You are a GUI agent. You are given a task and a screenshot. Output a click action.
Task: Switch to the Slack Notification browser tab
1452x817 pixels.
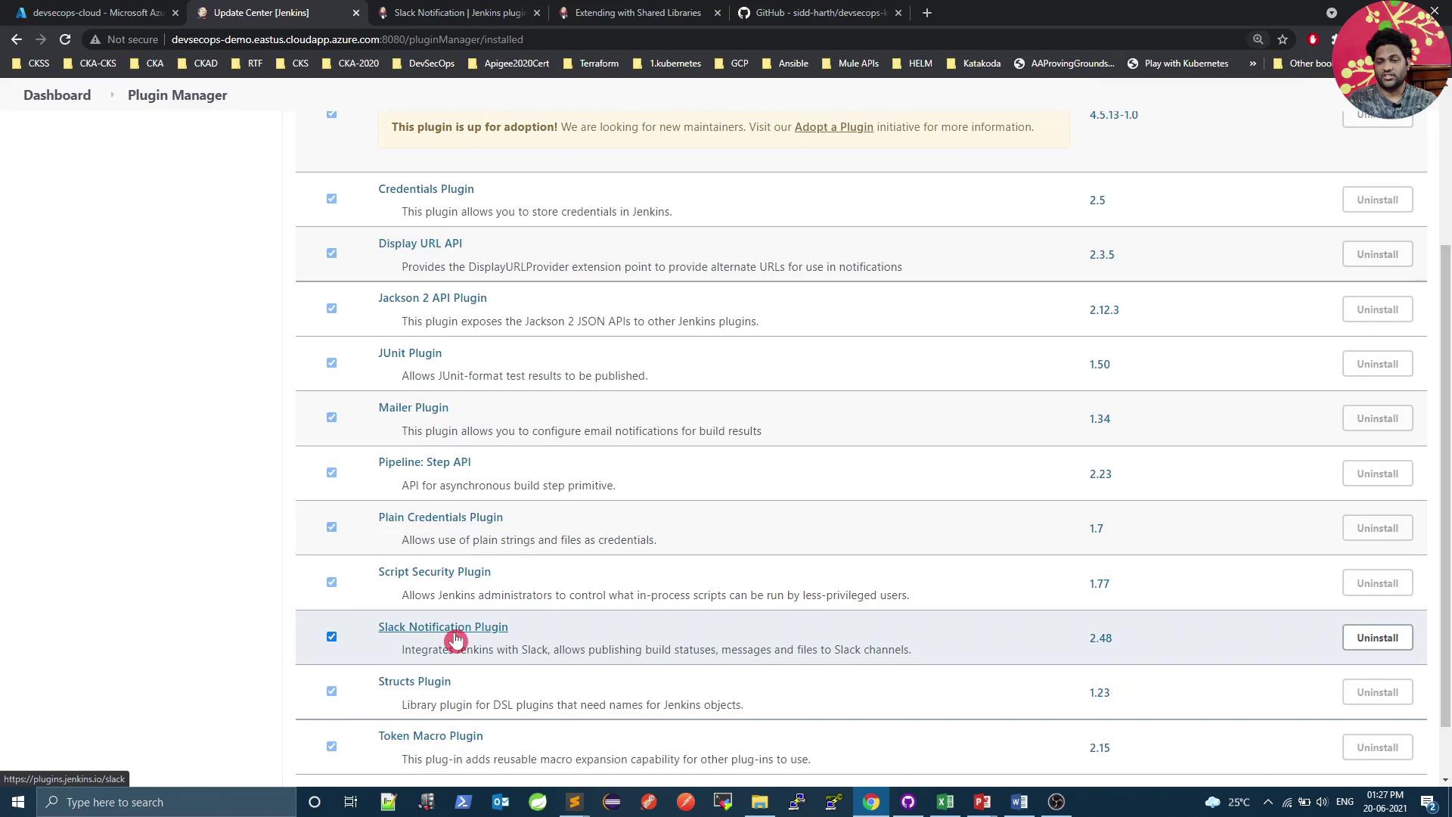458,13
